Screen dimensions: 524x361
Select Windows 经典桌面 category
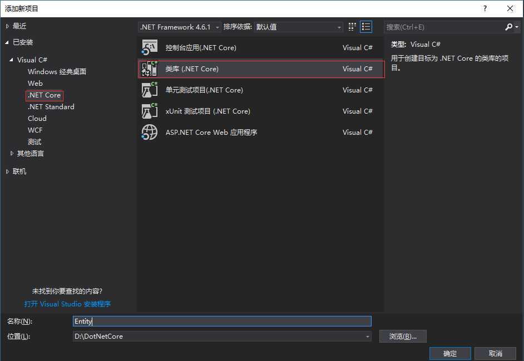pyautogui.click(x=57, y=72)
